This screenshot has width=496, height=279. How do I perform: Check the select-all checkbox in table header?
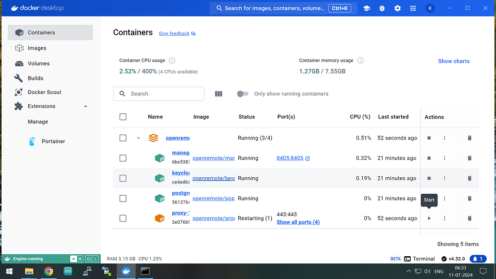click(x=123, y=117)
